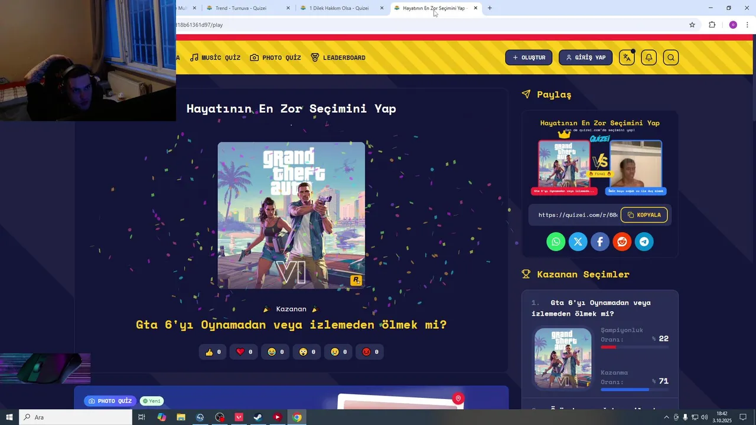Copy share link with Kopyala button
The height and width of the screenshot is (425, 756).
tap(644, 215)
